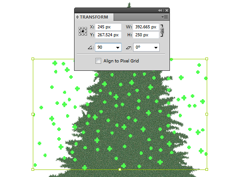This screenshot has height=177, width=244.
Task: Click the bottom-left bounding box handle
Action: (33, 169)
